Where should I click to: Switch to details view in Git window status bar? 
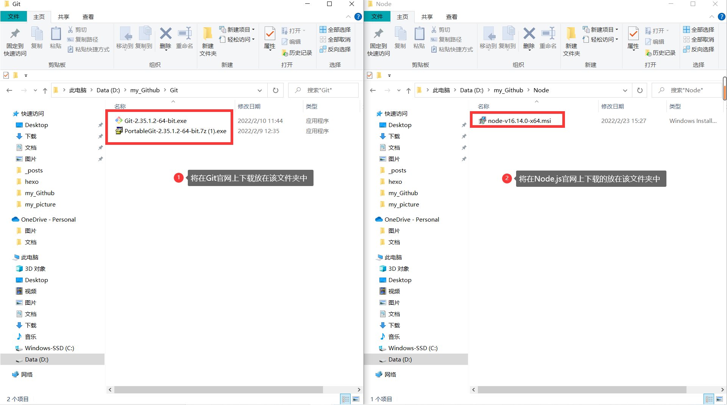coord(346,399)
